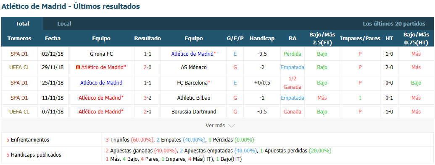
Task: Open the Athletic Bilbao team page
Action: click(x=194, y=98)
